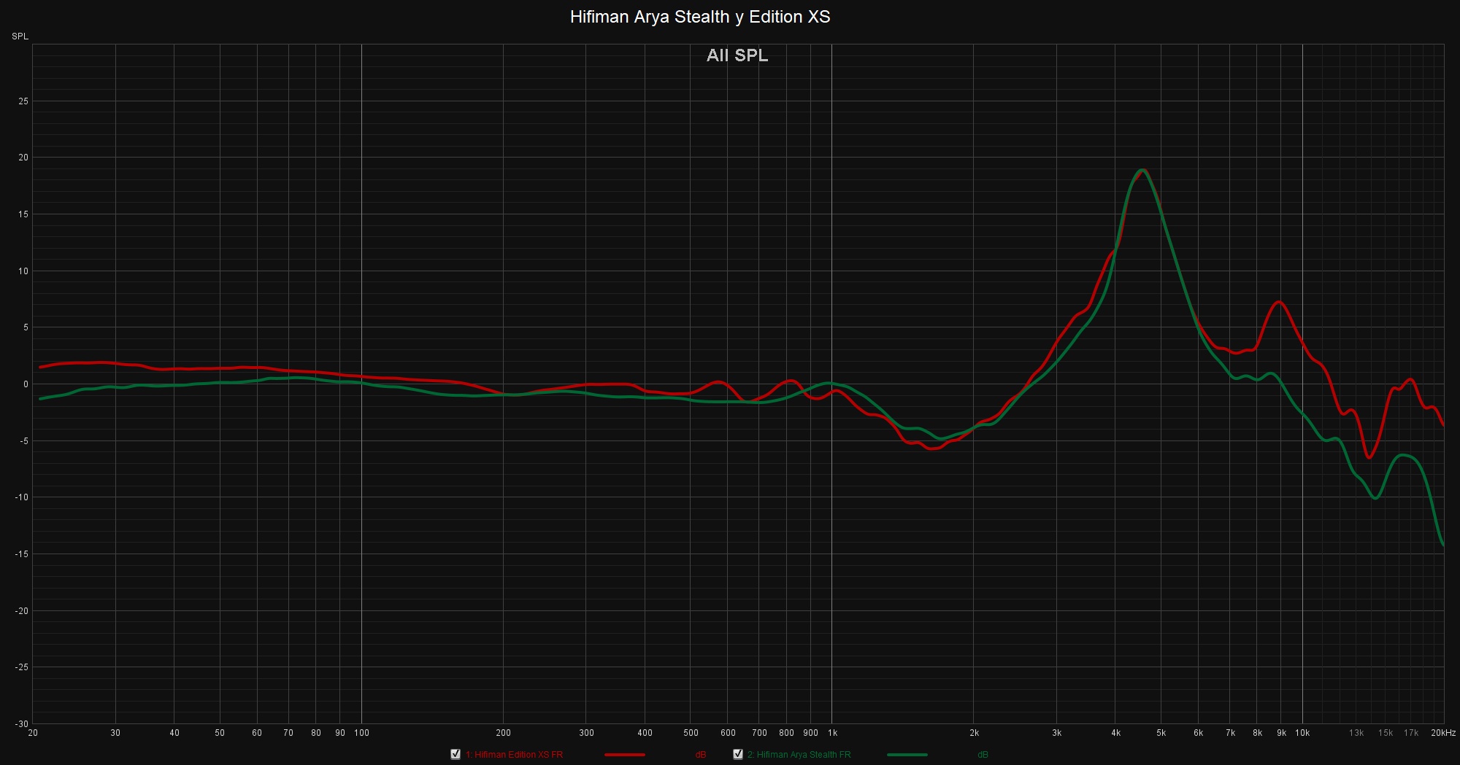Uncheck the Hifiman Edition XS FR checkbox

[456, 754]
